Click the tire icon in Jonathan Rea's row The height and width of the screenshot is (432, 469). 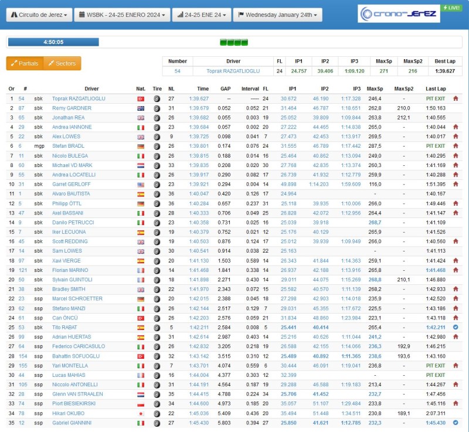tap(157, 118)
